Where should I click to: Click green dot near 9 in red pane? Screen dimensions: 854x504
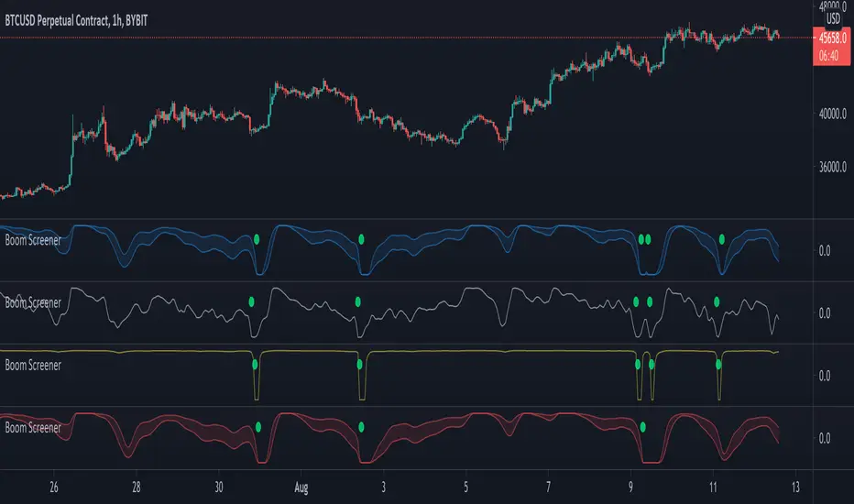(642, 427)
